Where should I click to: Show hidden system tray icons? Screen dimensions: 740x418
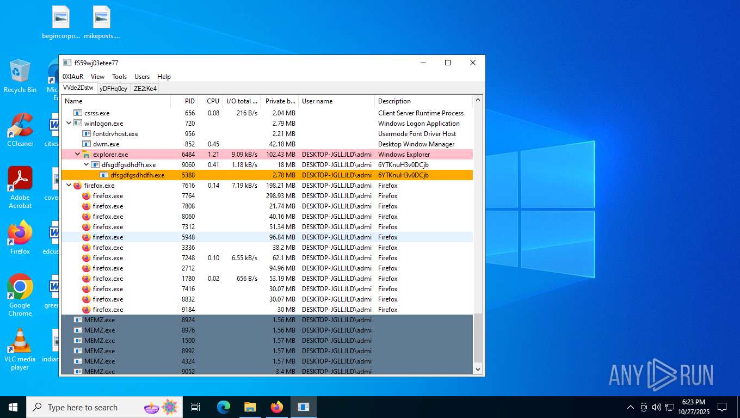point(631,407)
